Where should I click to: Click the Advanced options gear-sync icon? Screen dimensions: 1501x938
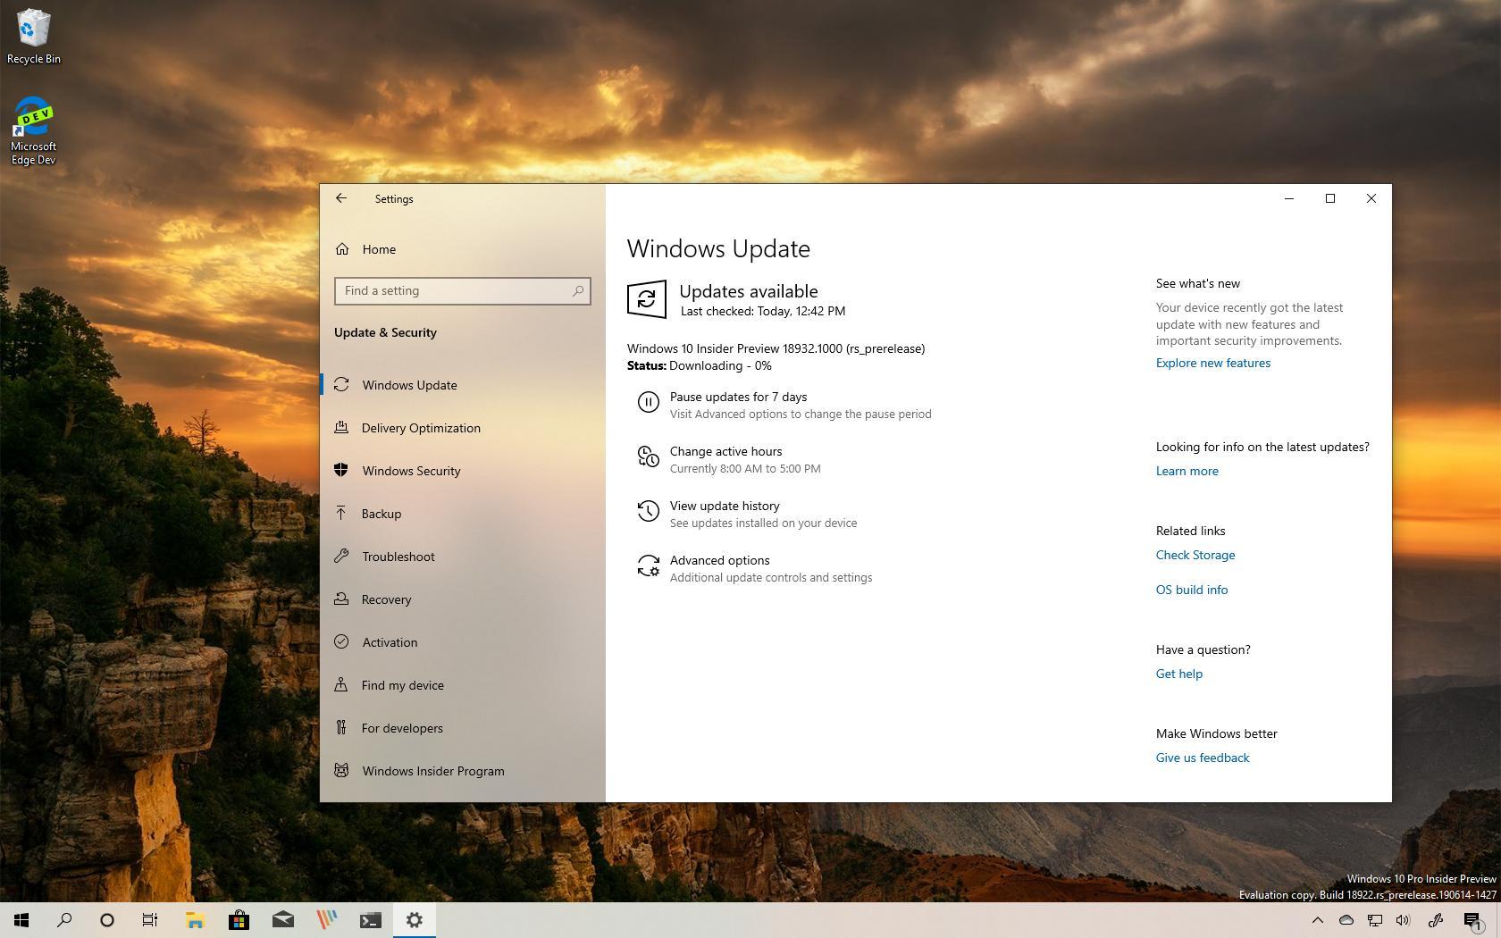click(x=648, y=565)
